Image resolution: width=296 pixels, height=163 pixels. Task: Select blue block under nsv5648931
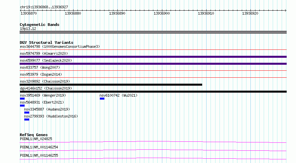click(x=22, y=106)
